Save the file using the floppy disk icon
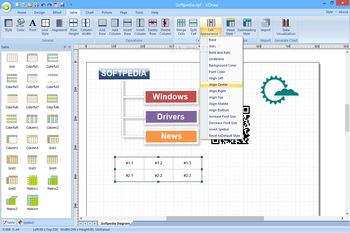350x233 pixels. 62,5
